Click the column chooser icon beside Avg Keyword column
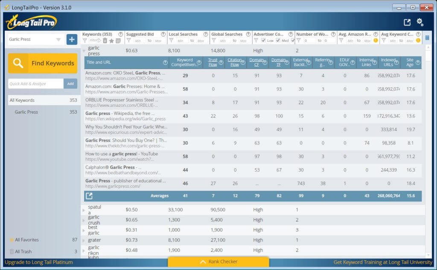 (427, 37)
